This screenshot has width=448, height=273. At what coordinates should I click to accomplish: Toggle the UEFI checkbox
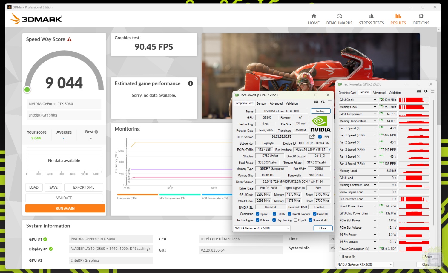[320, 137]
